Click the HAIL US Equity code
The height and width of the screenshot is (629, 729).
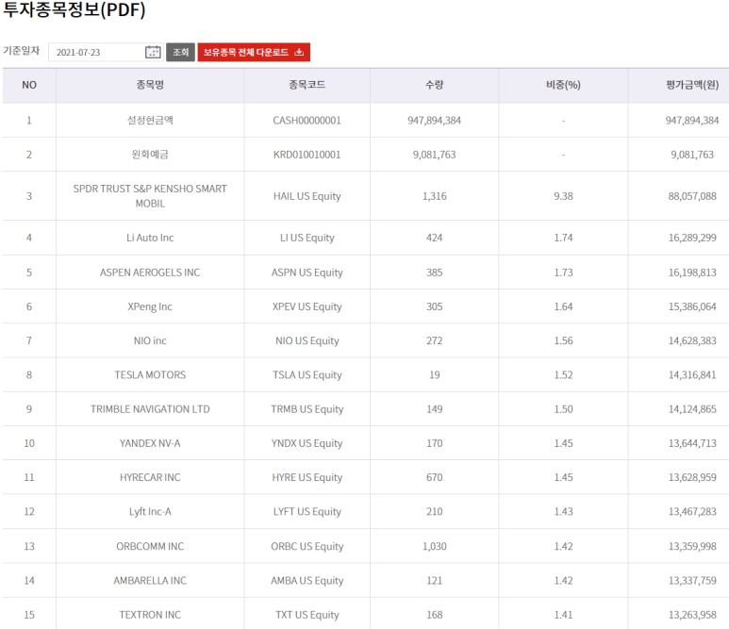point(307,196)
